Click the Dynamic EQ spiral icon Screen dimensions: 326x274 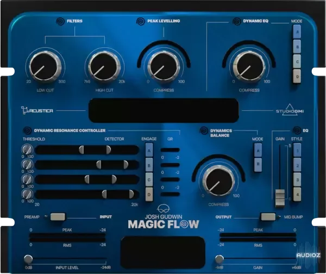pos(236,21)
